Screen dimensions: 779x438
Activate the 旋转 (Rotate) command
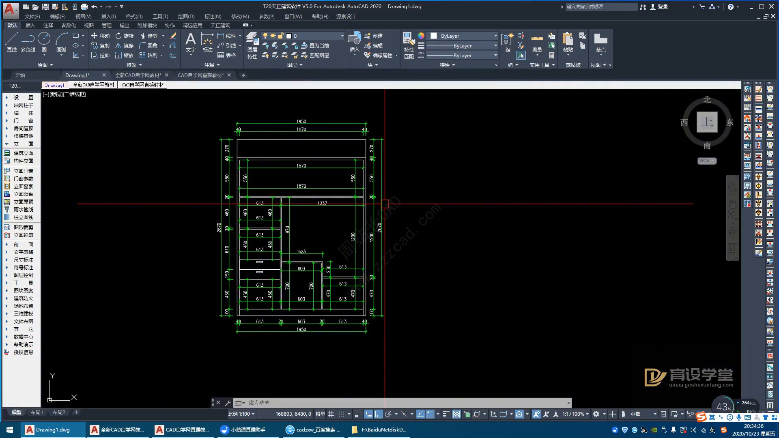[x=124, y=36]
